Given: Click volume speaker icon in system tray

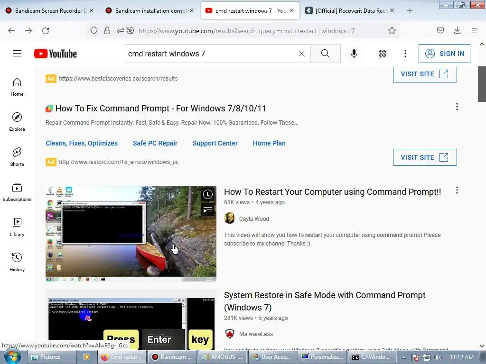Looking at the screenshot, I should 438,357.
